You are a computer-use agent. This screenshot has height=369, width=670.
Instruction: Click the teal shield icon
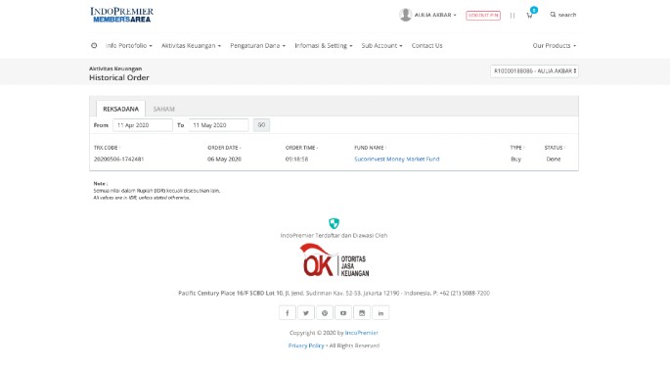(334, 223)
